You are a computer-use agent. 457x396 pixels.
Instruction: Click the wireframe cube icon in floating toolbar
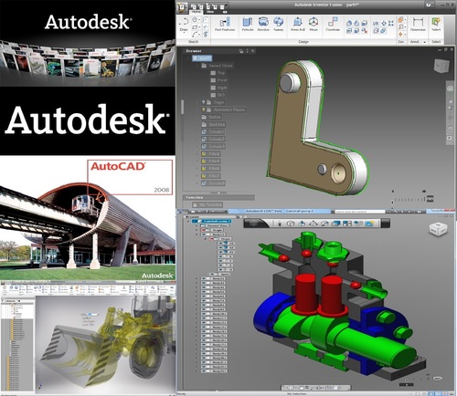291,224
